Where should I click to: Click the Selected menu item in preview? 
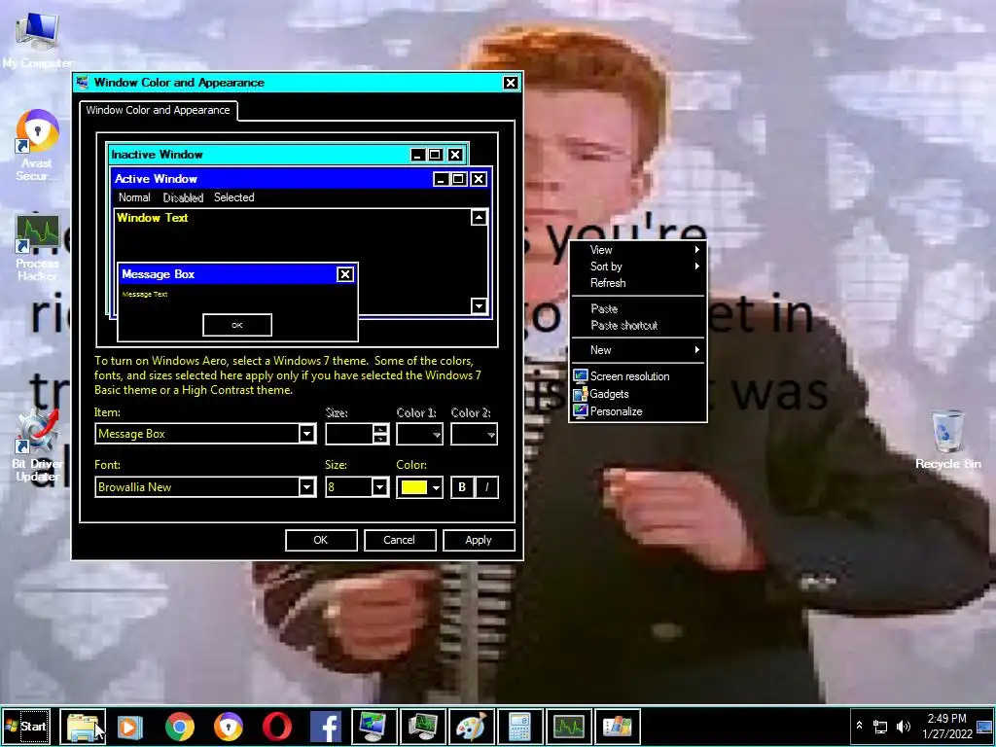tap(233, 197)
